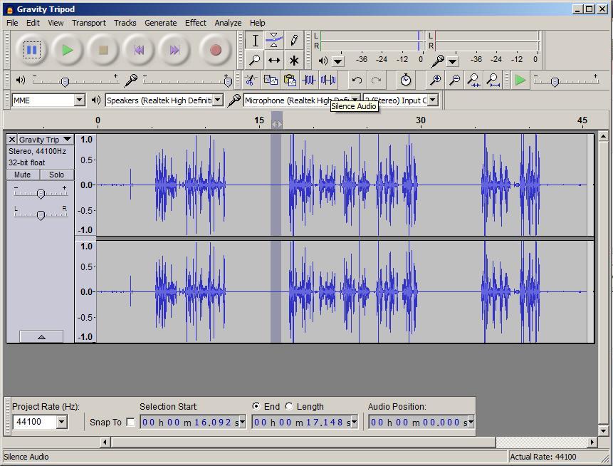Paste audio using the Paste icon

pyautogui.click(x=290, y=81)
